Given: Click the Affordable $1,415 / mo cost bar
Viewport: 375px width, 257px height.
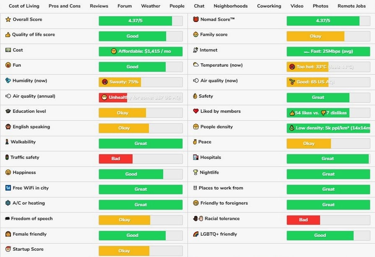Looking at the screenshot, I should coord(141,52).
